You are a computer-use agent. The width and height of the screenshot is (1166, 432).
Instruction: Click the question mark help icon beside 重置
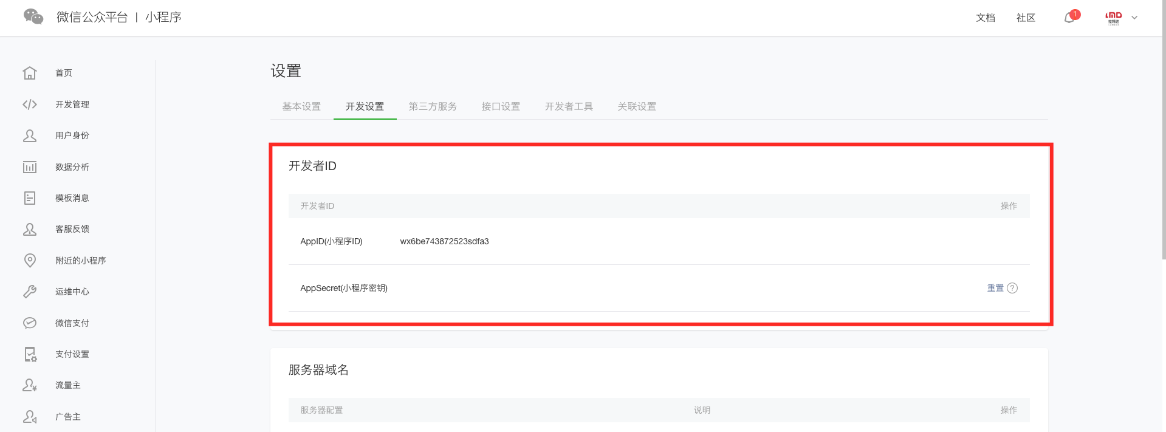click(1012, 288)
